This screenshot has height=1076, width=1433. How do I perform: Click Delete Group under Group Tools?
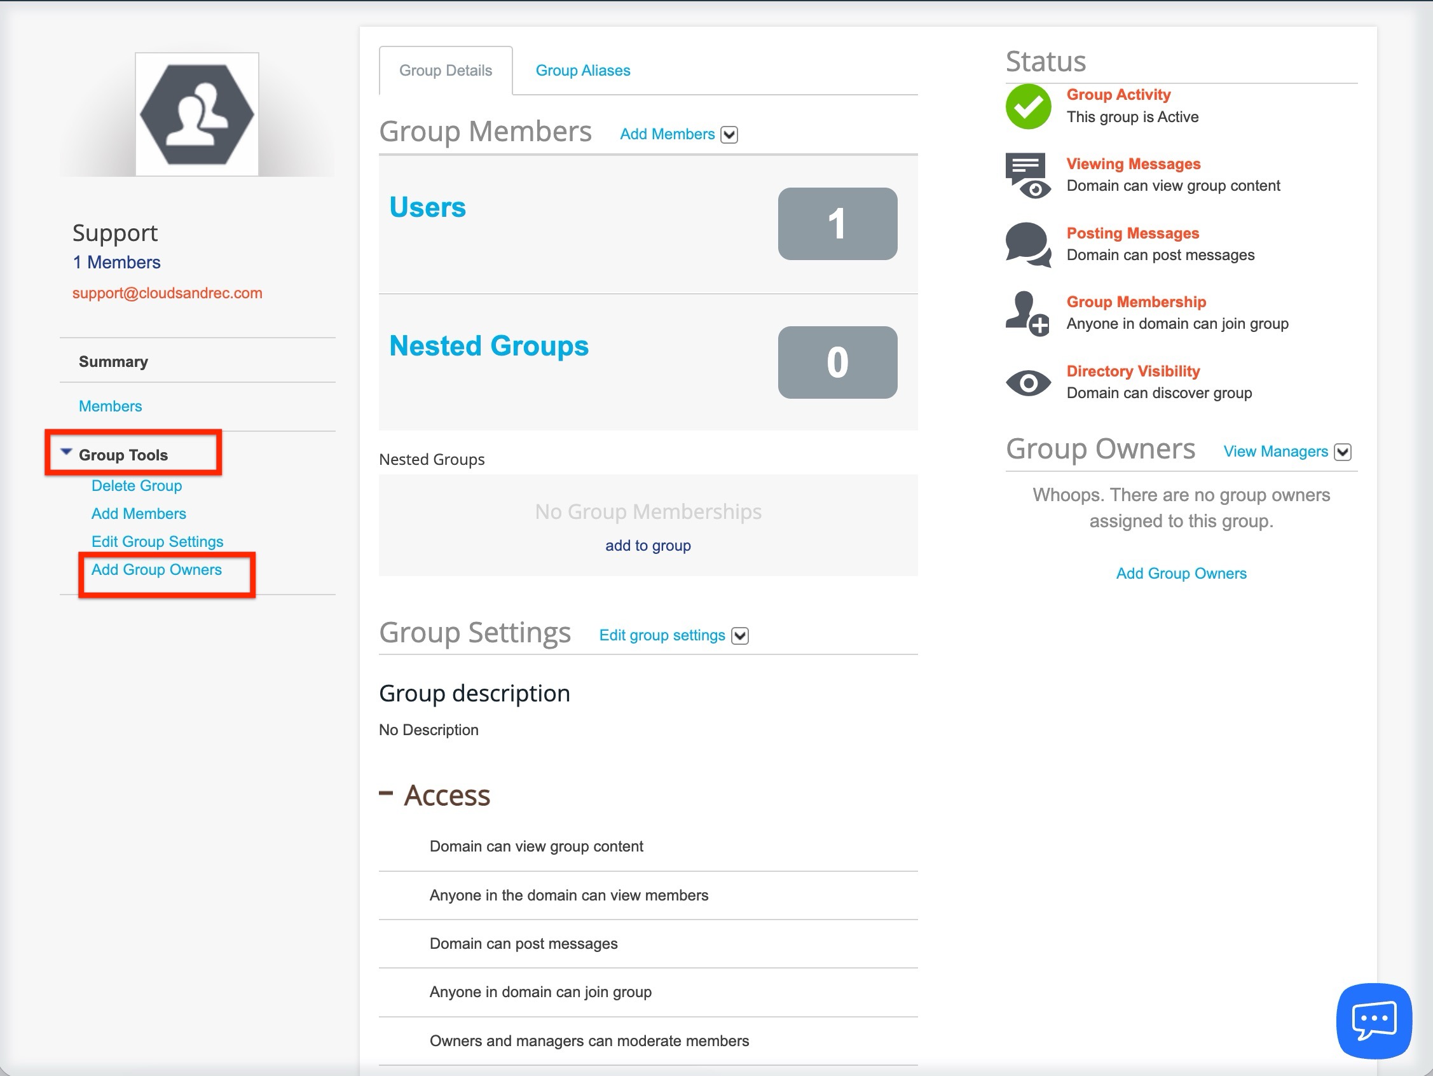pyautogui.click(x=137, y=486)
